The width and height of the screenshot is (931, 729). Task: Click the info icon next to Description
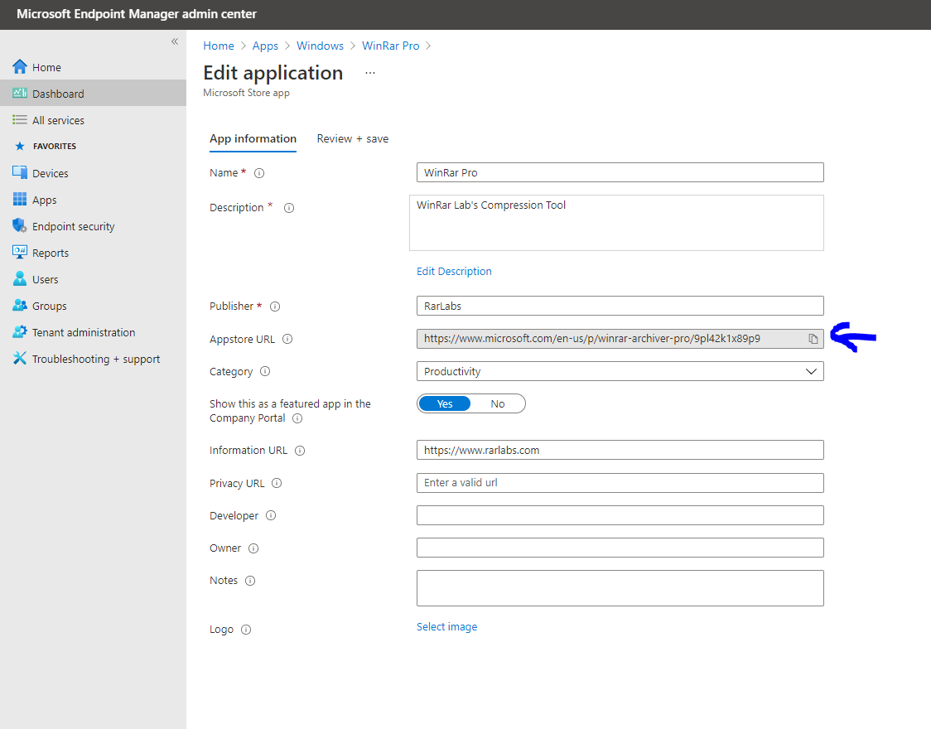(289, 208)
